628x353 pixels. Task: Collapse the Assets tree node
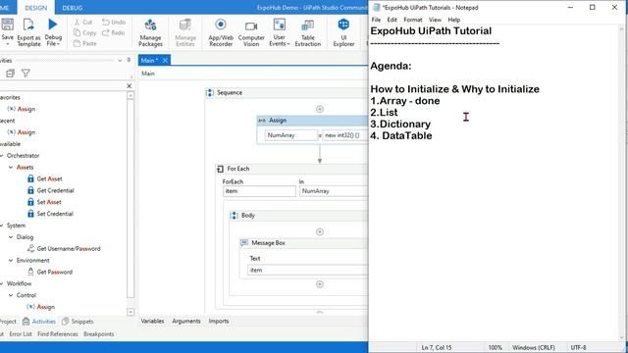[x=11, y=168]
